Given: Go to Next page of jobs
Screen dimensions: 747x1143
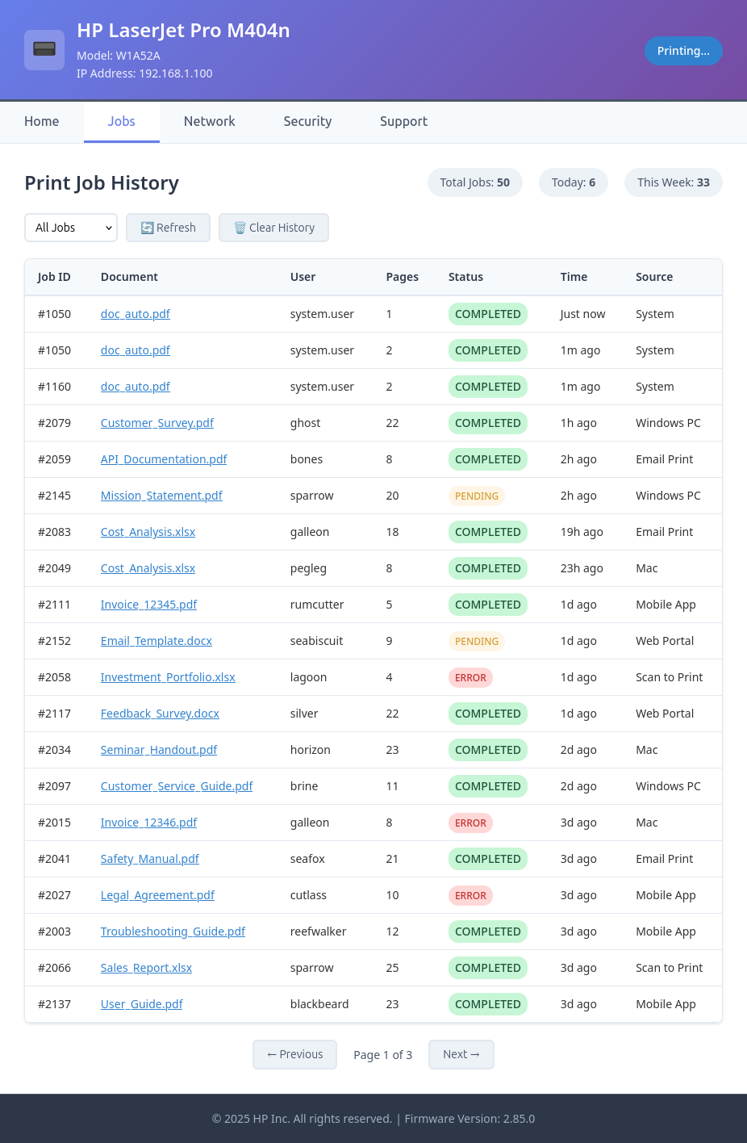Looking at the screenshot, I should 461,1054.
